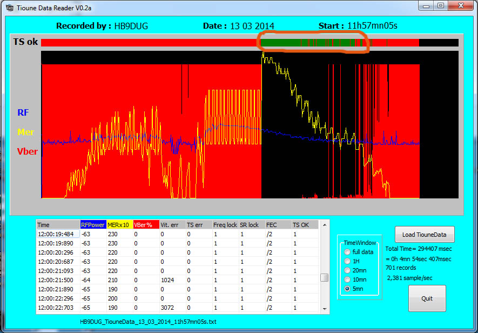Click the table scrollbar up arrow

[325, 224]
